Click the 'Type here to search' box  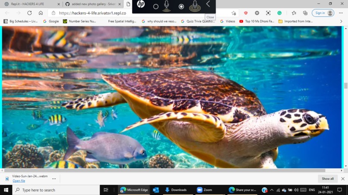tap(56, 190)
